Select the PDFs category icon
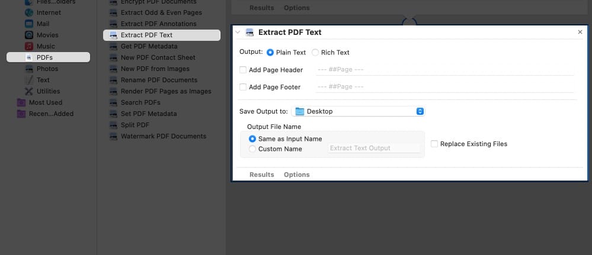Image resolution: width=592 pixels, height=255 pixels. pos(29,57)
